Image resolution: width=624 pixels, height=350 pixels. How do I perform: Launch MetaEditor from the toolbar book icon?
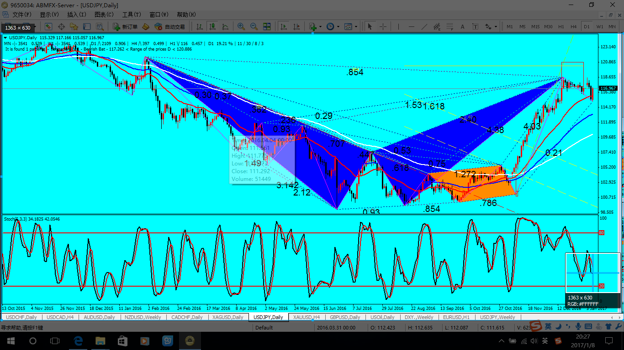146,26
